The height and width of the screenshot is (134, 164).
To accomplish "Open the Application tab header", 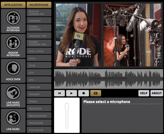I will [x=13, y=5].
